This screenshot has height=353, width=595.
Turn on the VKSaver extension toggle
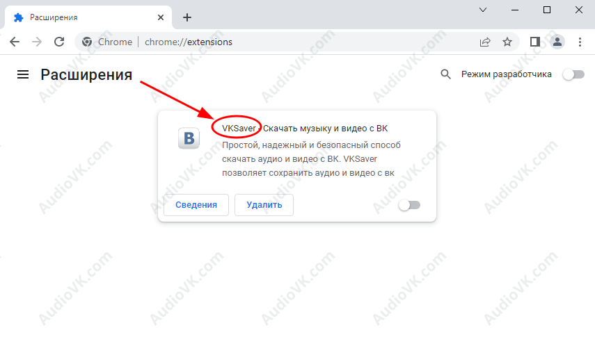[x=409, y=205]
